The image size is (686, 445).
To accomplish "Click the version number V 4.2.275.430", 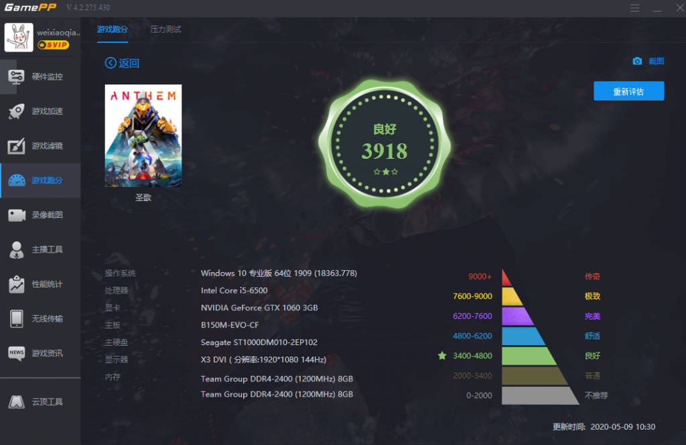I will [88, 7].
